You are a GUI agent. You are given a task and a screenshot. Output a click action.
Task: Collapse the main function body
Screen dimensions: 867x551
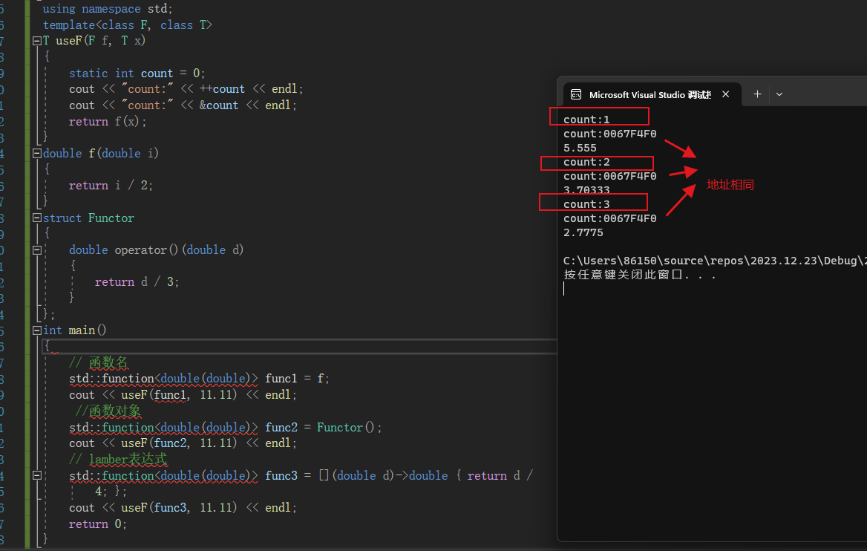36,330
